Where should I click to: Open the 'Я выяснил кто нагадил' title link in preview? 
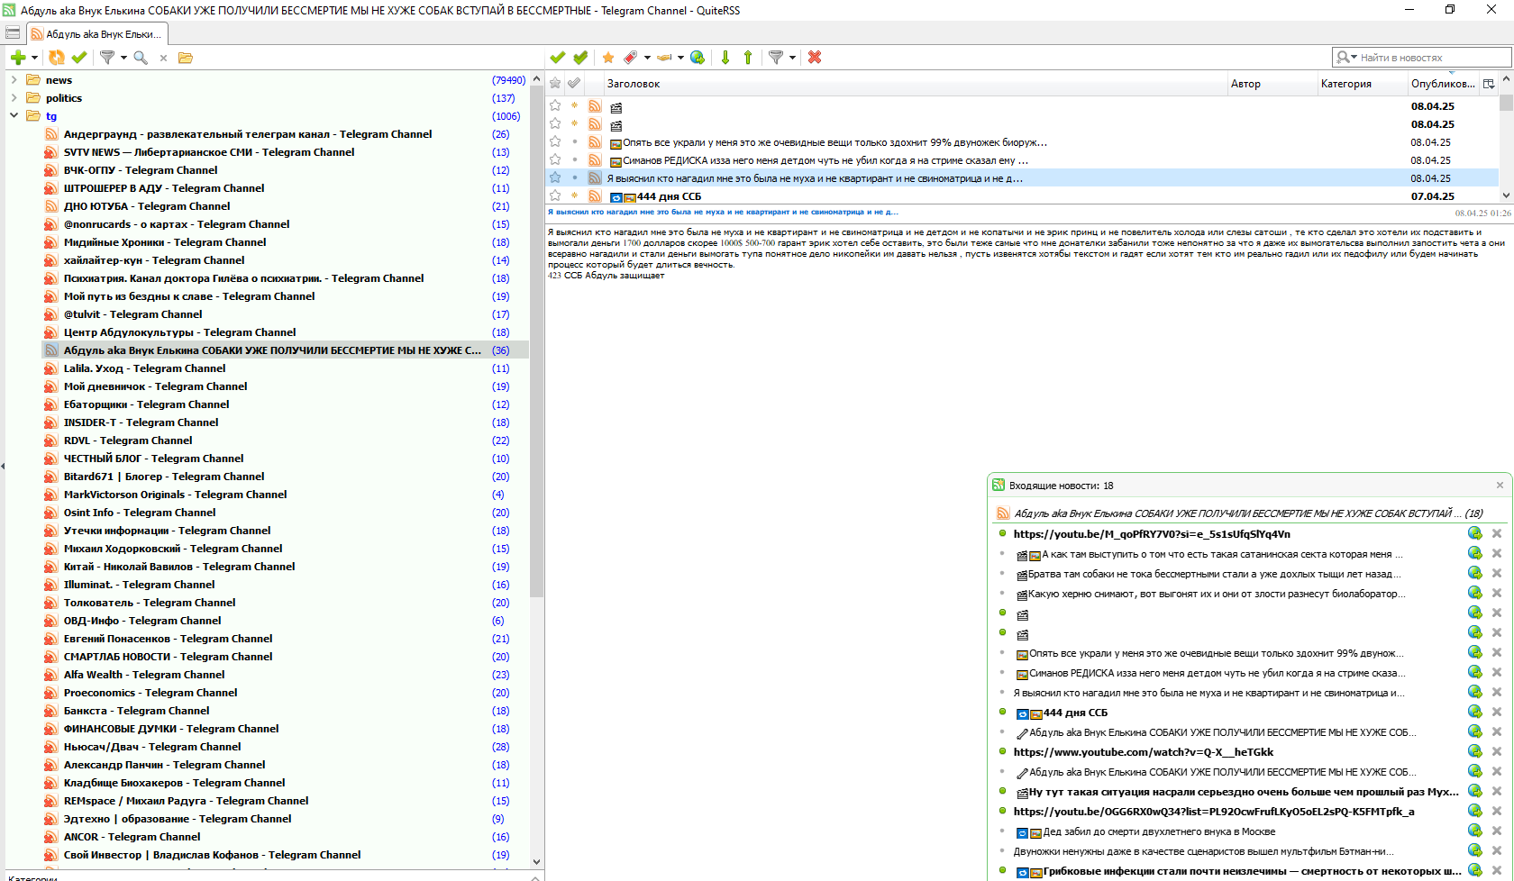click(x=723, y=213)
